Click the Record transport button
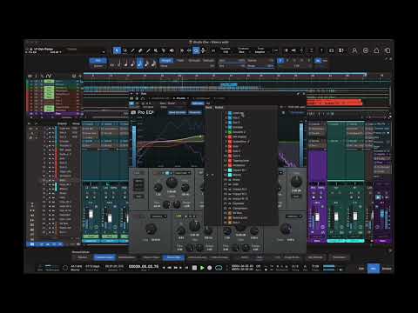 pyautogui.click(x=210, y=268)
